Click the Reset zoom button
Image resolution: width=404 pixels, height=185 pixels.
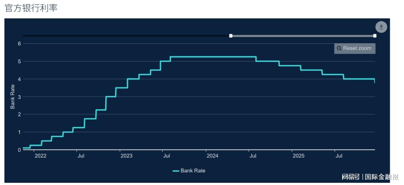tap(355, 48)
